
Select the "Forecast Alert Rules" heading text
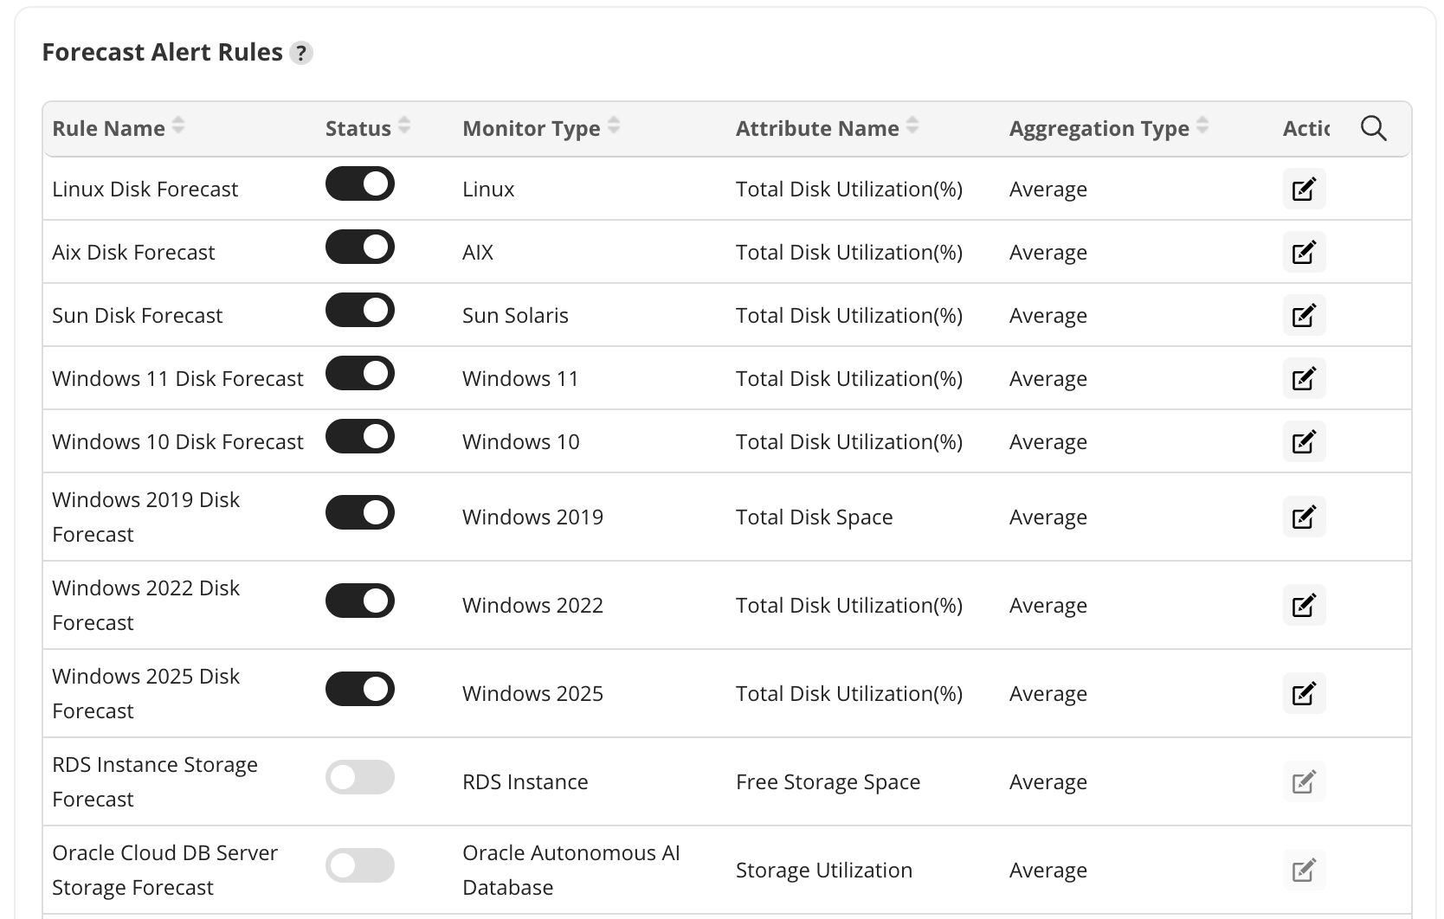(x=162, y=52)
